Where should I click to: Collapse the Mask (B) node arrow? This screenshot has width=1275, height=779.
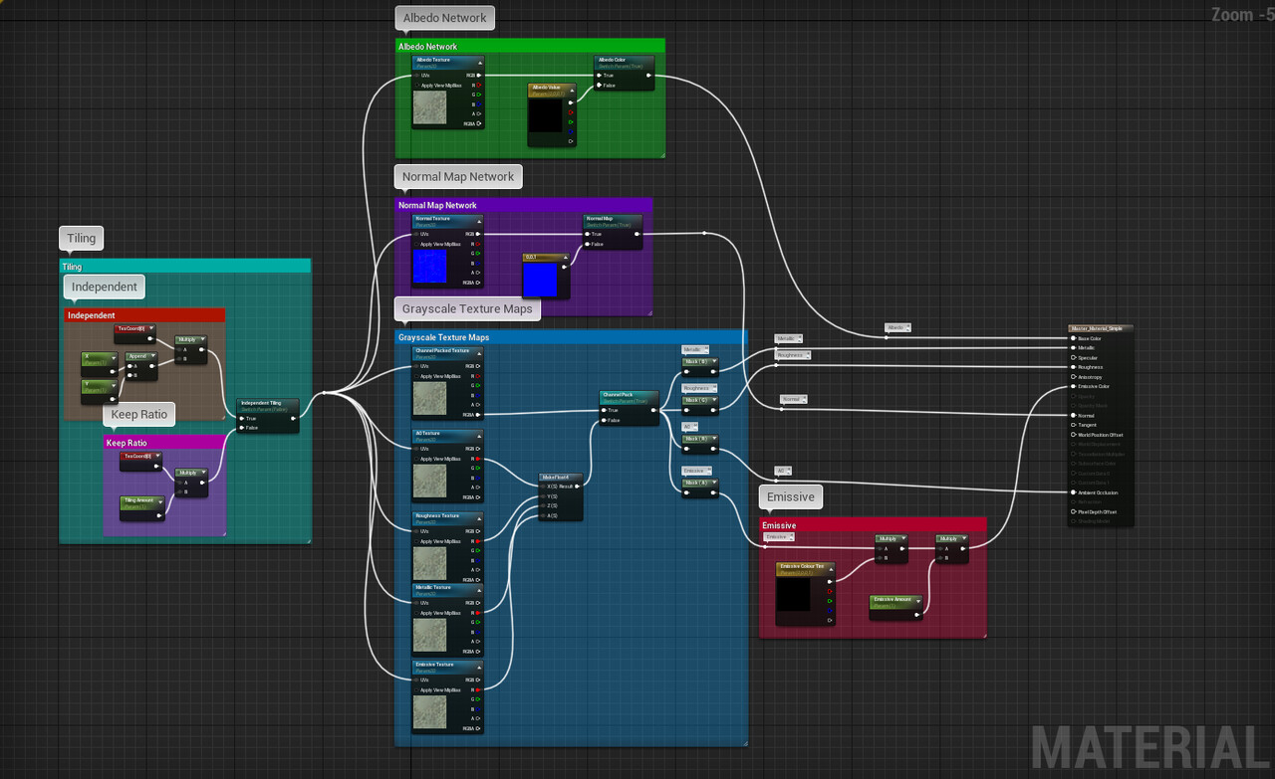(713, 361)
